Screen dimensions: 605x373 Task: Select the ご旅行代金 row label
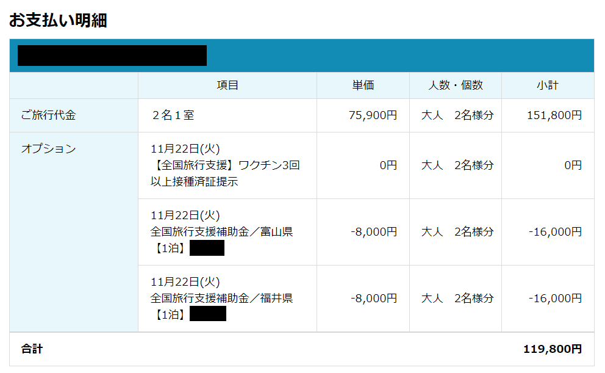pos(49,115)
